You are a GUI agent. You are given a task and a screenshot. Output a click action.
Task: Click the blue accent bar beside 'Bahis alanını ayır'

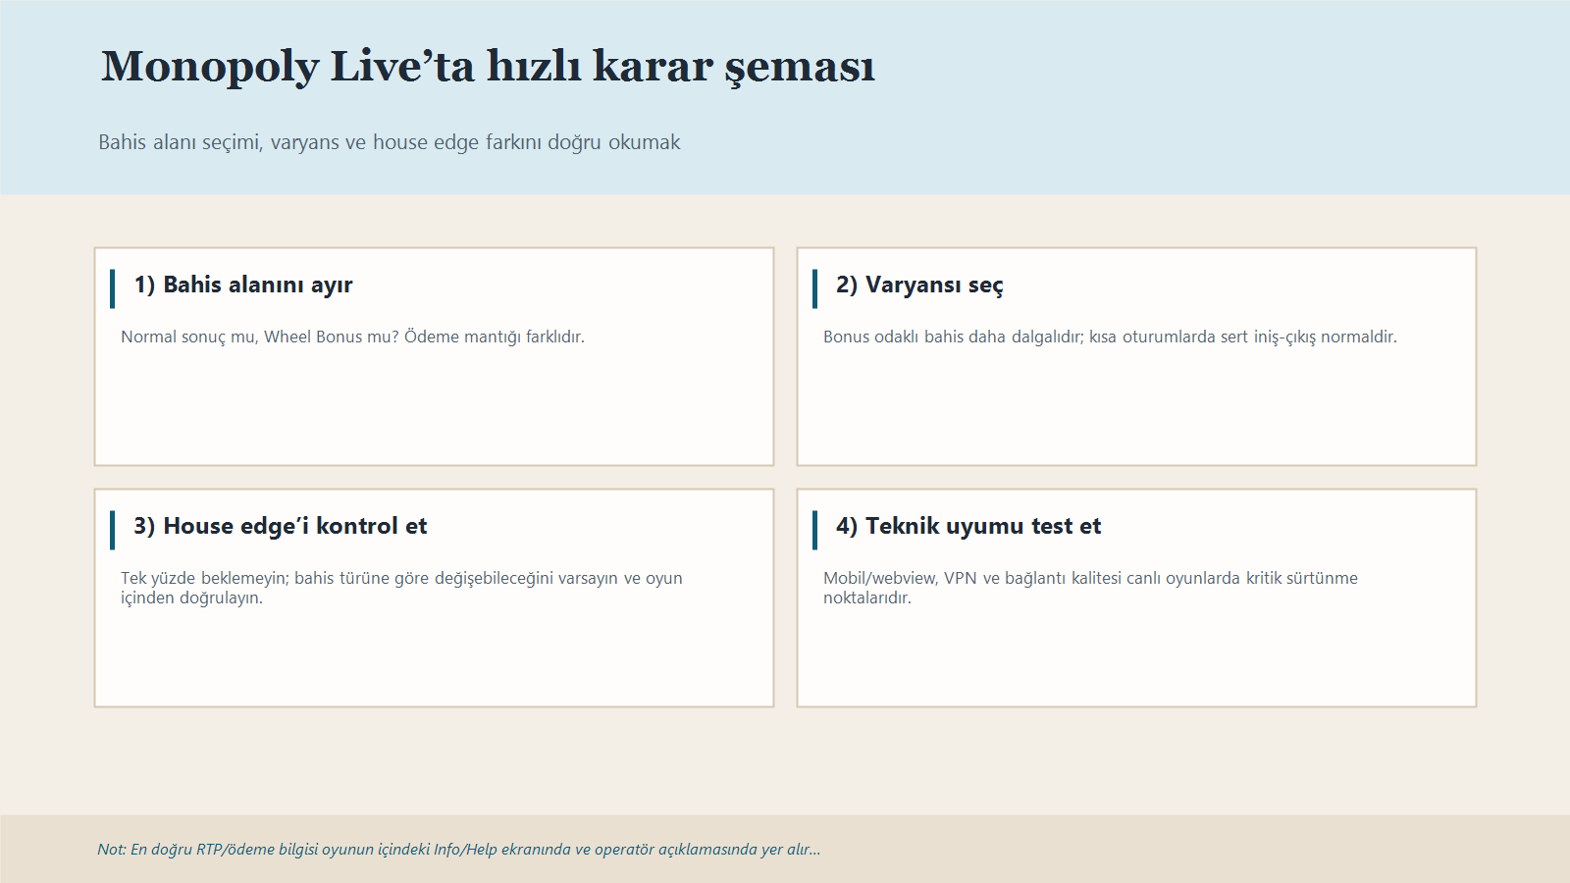(x=113, y=288)
